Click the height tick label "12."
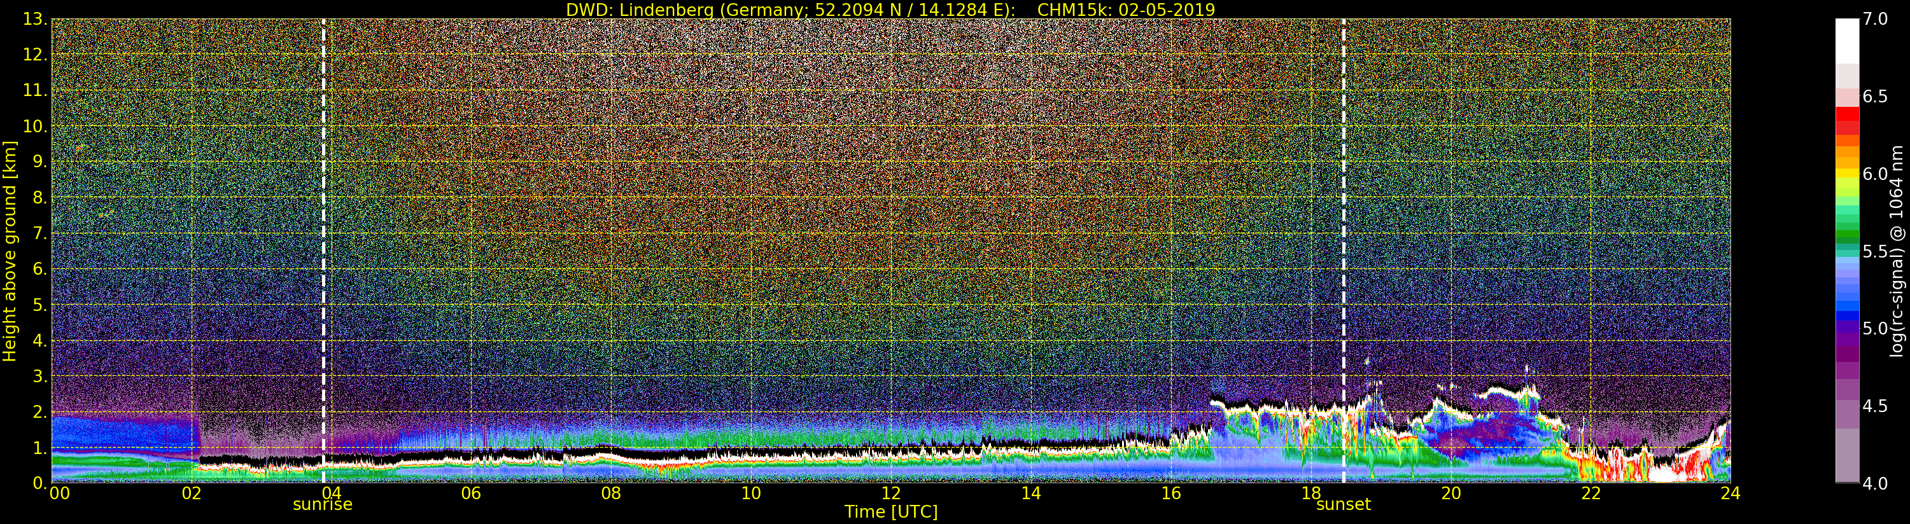1910x524 pixels. pos(36,55)
